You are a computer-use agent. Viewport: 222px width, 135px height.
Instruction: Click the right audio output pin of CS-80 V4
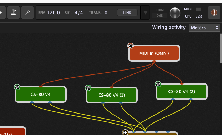(x=50, y=102)
